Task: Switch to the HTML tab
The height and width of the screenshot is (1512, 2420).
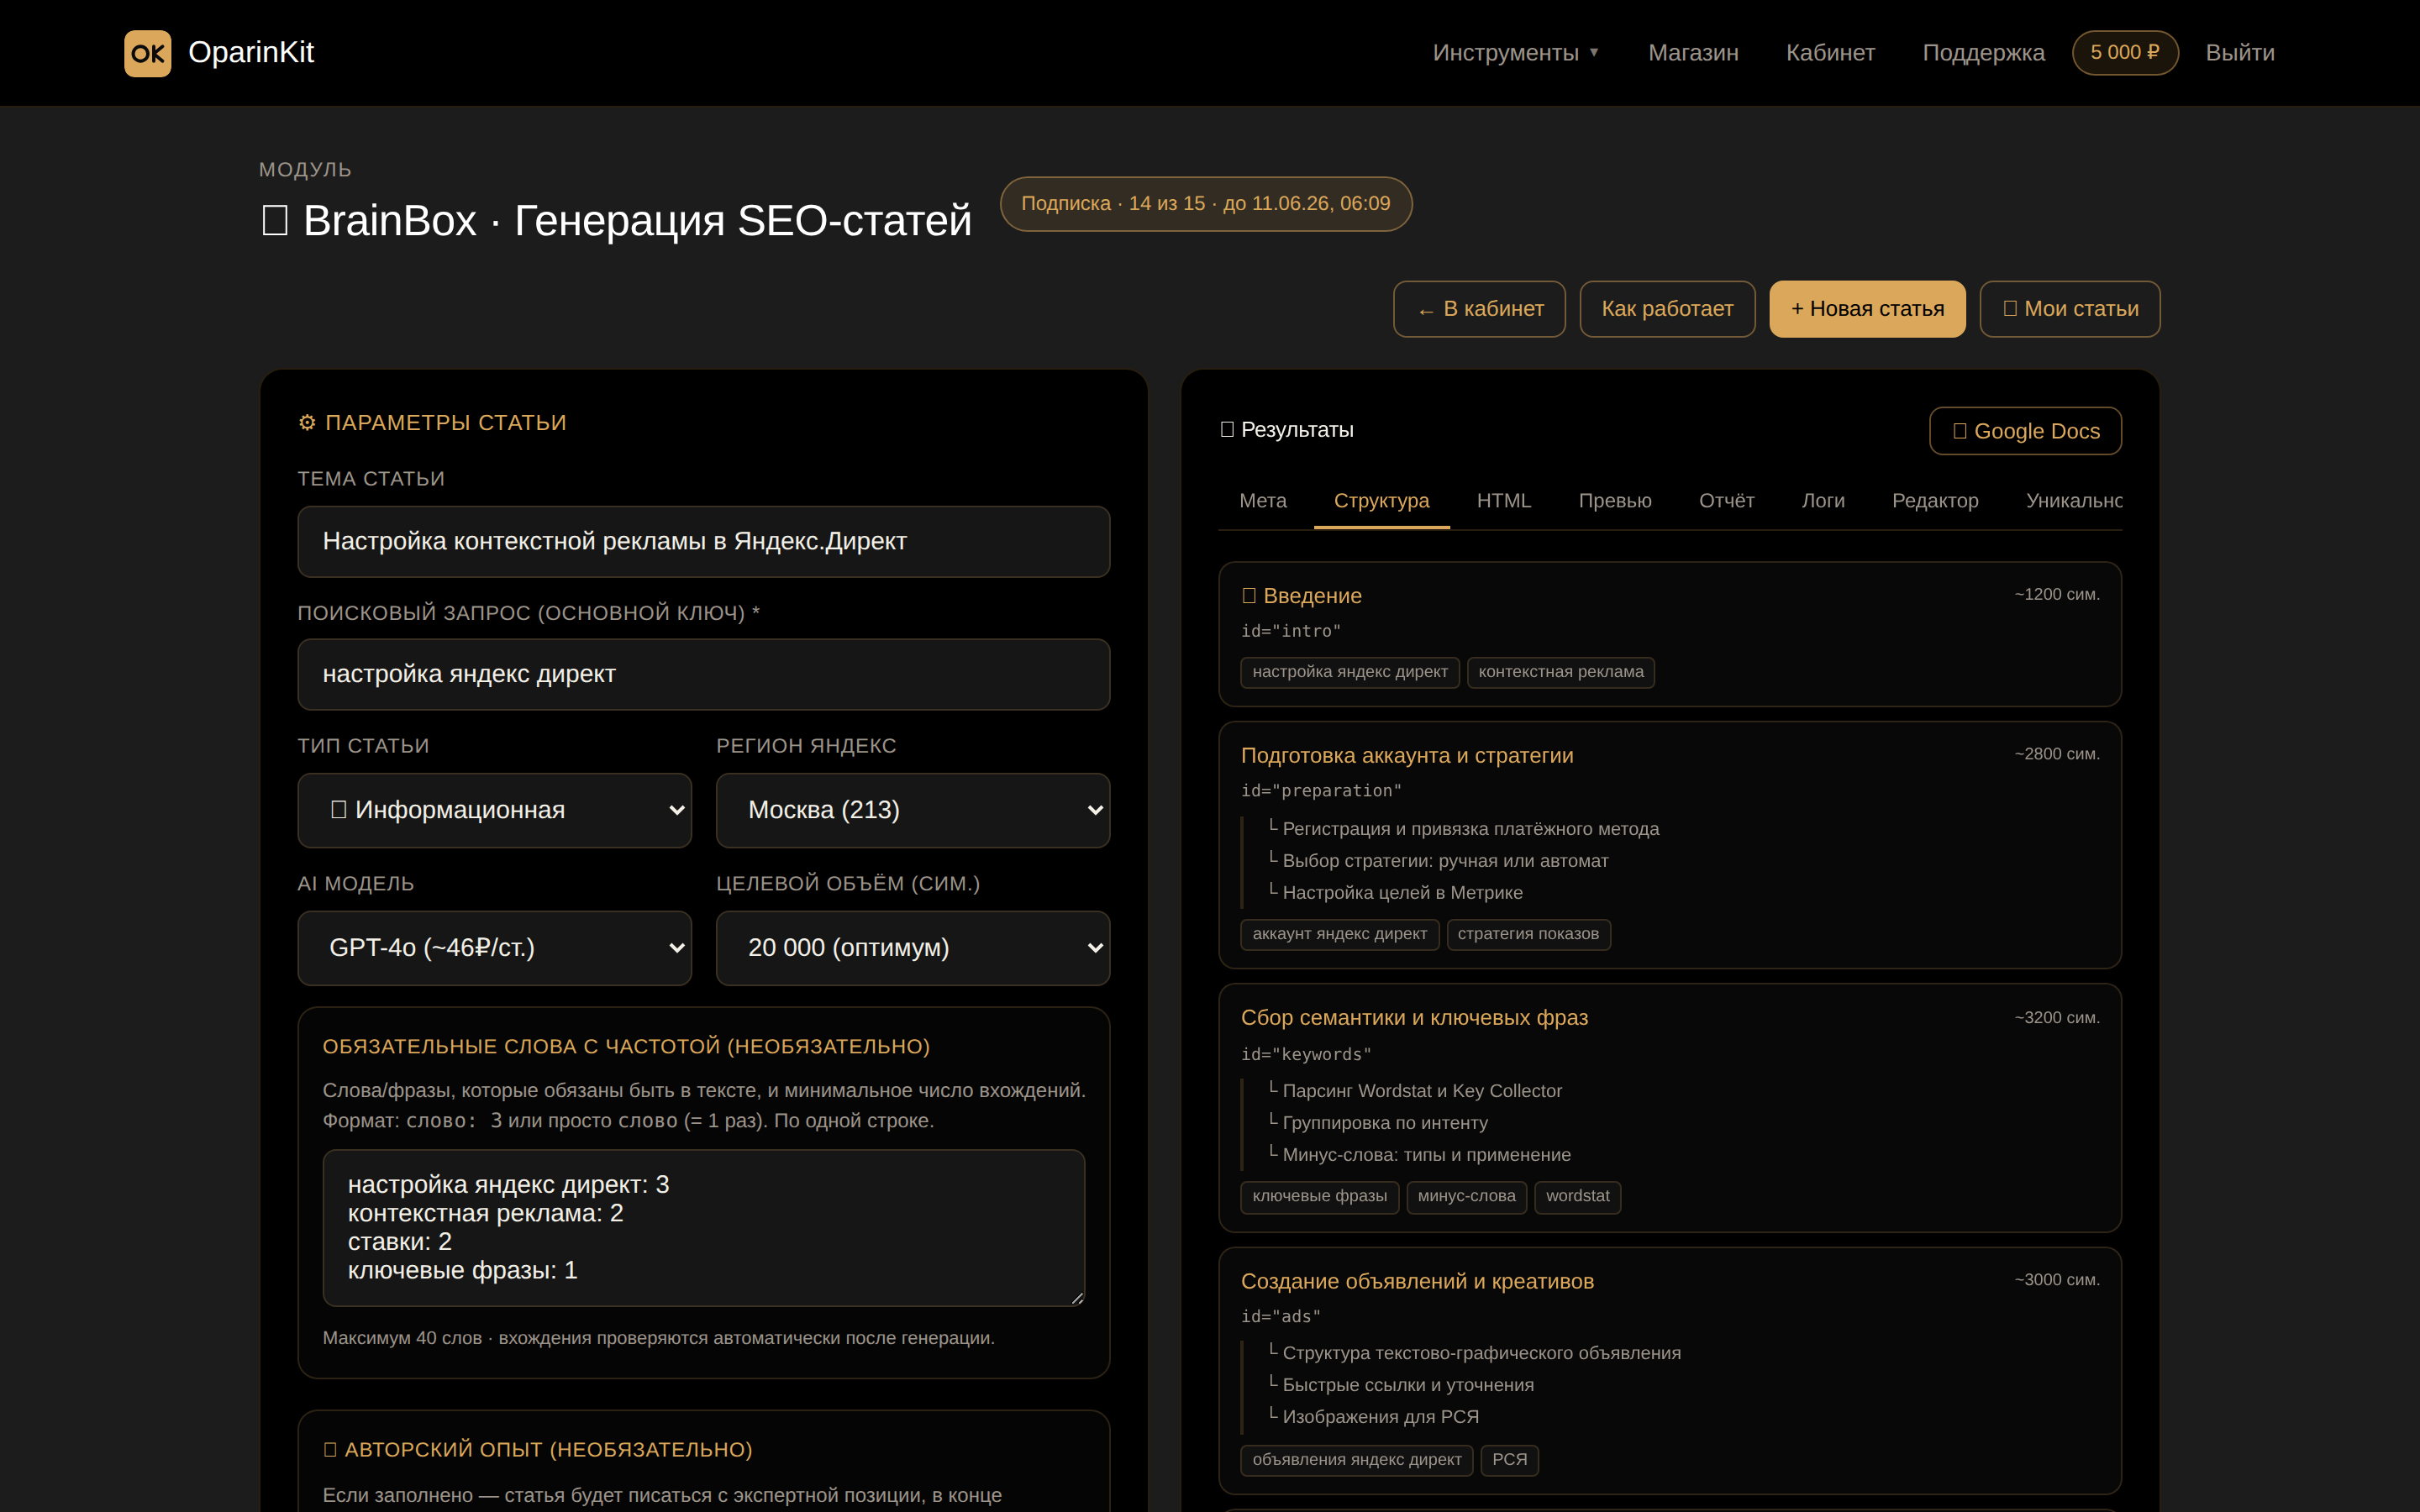Action: point(1503,501)
